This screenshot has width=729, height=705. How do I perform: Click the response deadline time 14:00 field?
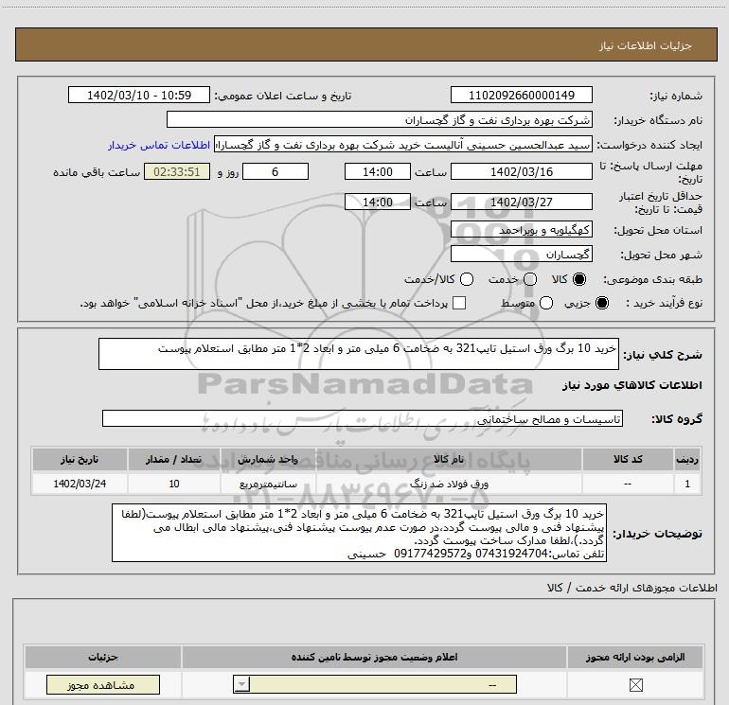tap(378, 171)
